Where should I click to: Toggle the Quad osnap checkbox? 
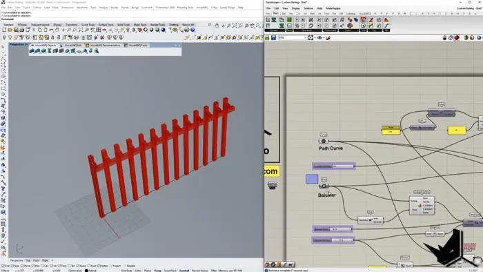coord(77,266)
